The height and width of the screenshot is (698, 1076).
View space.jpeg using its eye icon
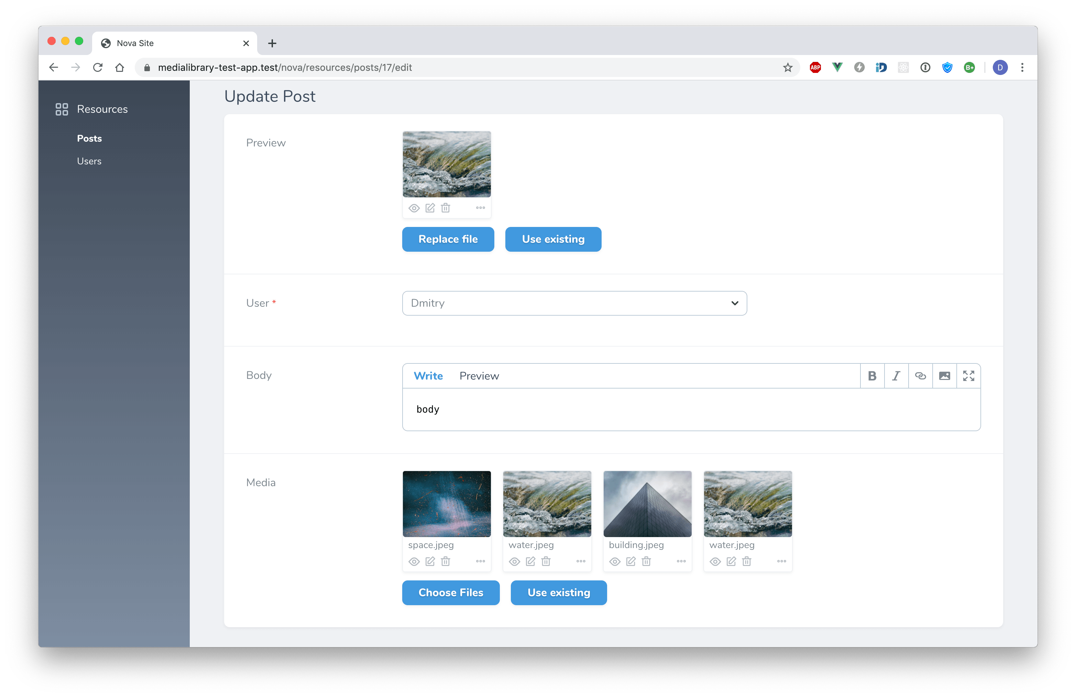pyautogui.click(x=414, y=561)
